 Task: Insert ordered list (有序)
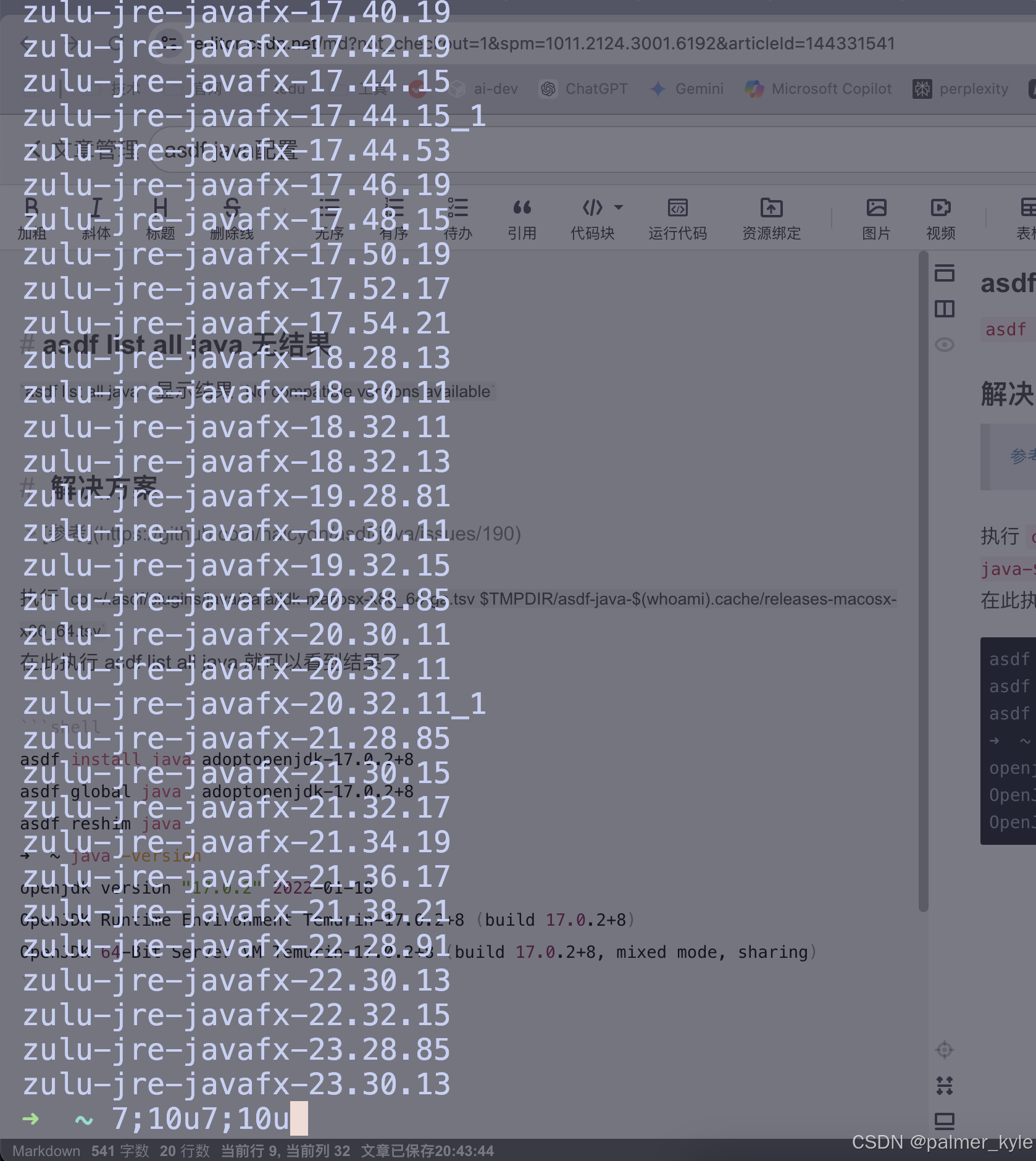click(394, 218)
